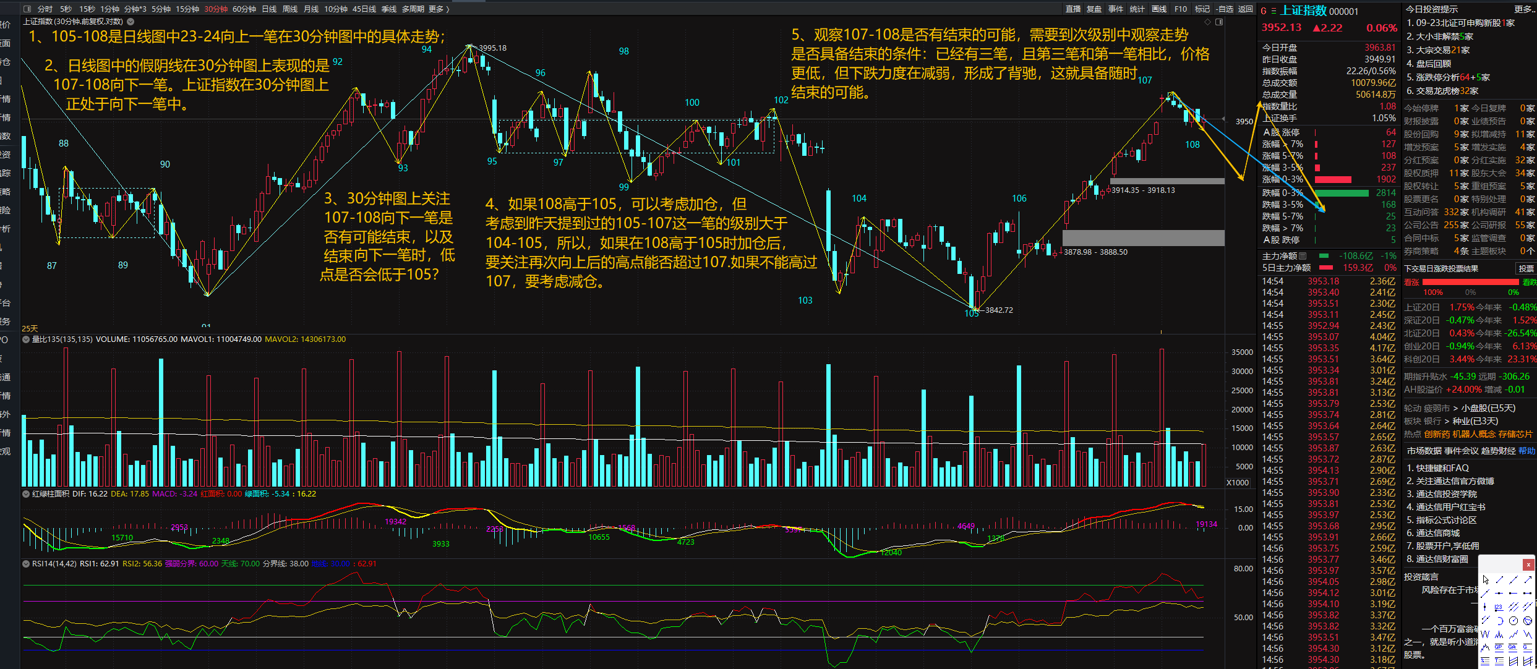
Task: Click the 投票 vote button
Action: point(1526,268)
